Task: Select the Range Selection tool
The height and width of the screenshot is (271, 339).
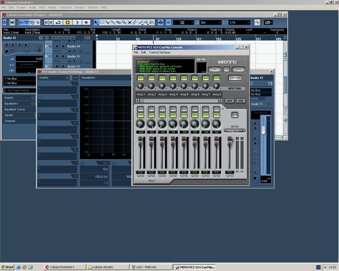Action: coord(102,22)
